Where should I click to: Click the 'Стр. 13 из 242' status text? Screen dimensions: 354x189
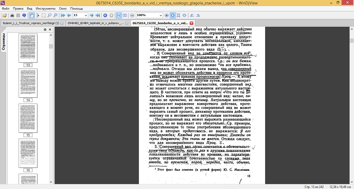(314, 187)
